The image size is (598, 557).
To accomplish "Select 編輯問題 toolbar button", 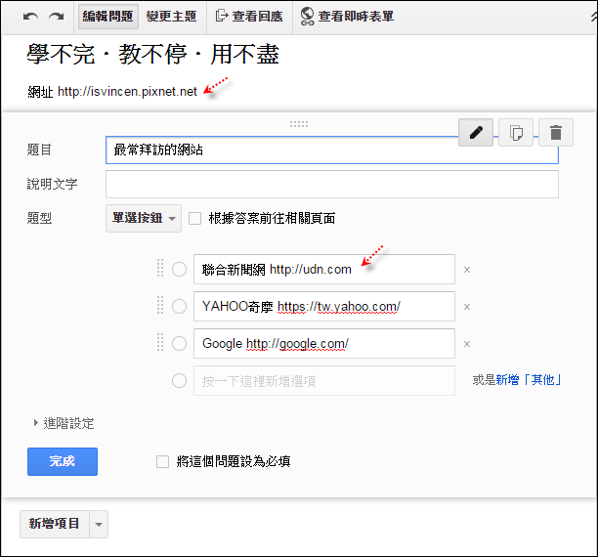I will click(107, 17).
